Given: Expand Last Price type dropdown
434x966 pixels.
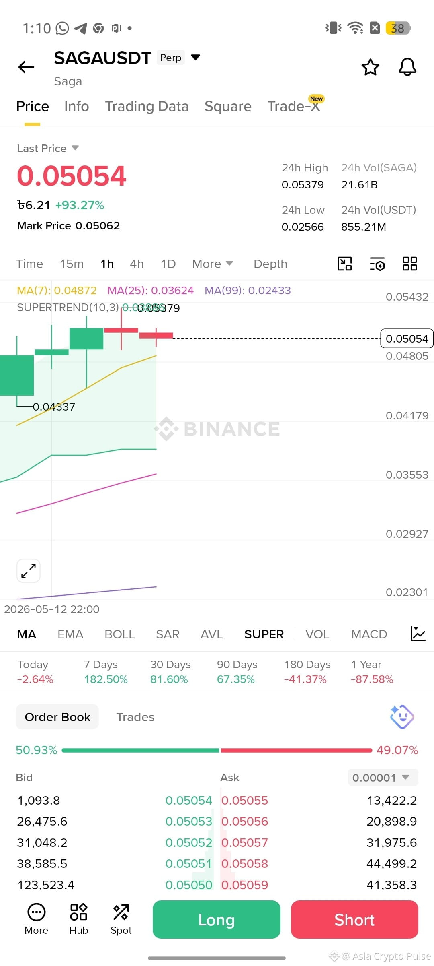Looking at the screenshot, I should 75,148.
